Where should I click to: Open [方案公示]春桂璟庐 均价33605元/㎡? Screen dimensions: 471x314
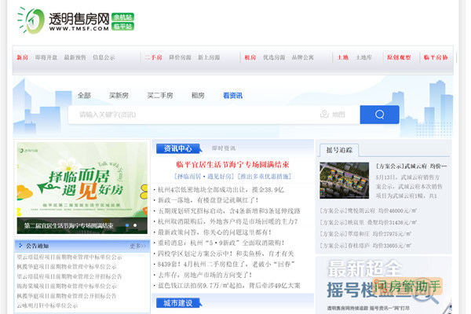(x=366, y=246)
